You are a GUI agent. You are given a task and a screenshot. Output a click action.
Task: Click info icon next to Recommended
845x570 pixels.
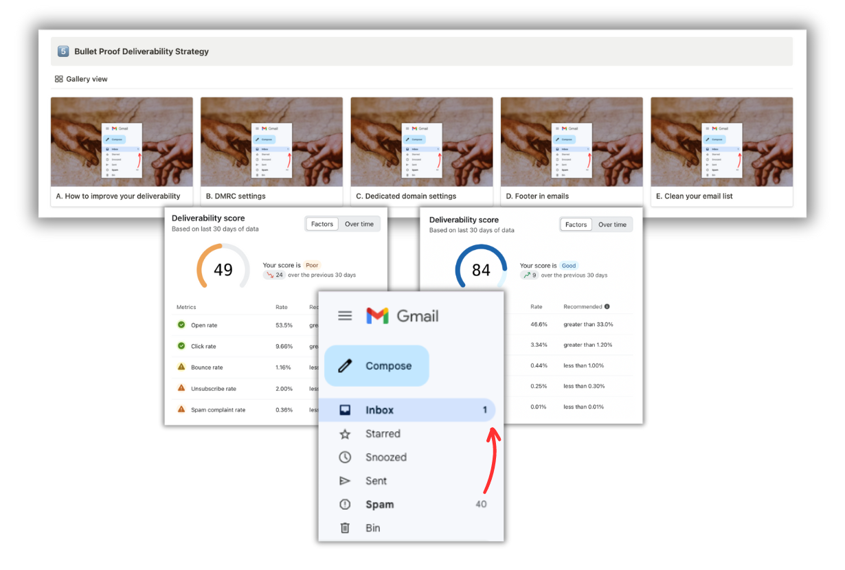tap(607, 307)
